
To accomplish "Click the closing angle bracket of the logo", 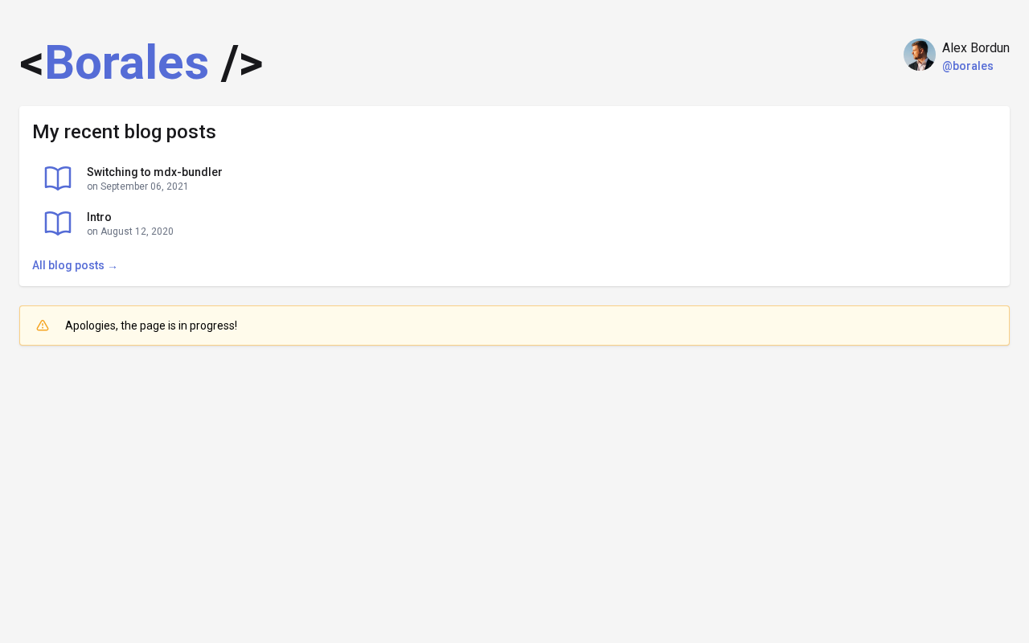I will (251, 63).
